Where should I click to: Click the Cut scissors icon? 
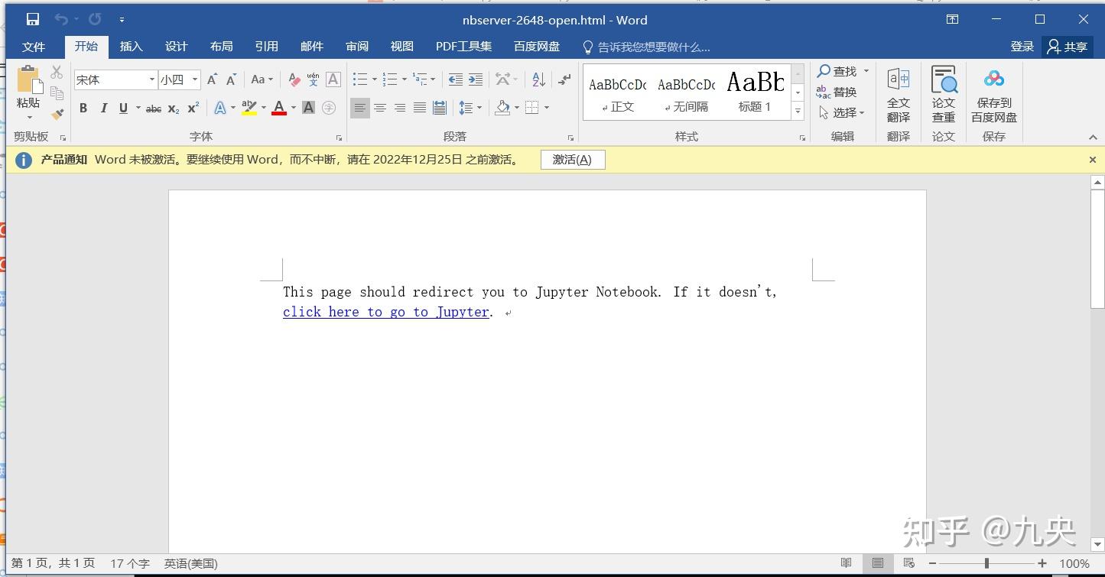57,73
